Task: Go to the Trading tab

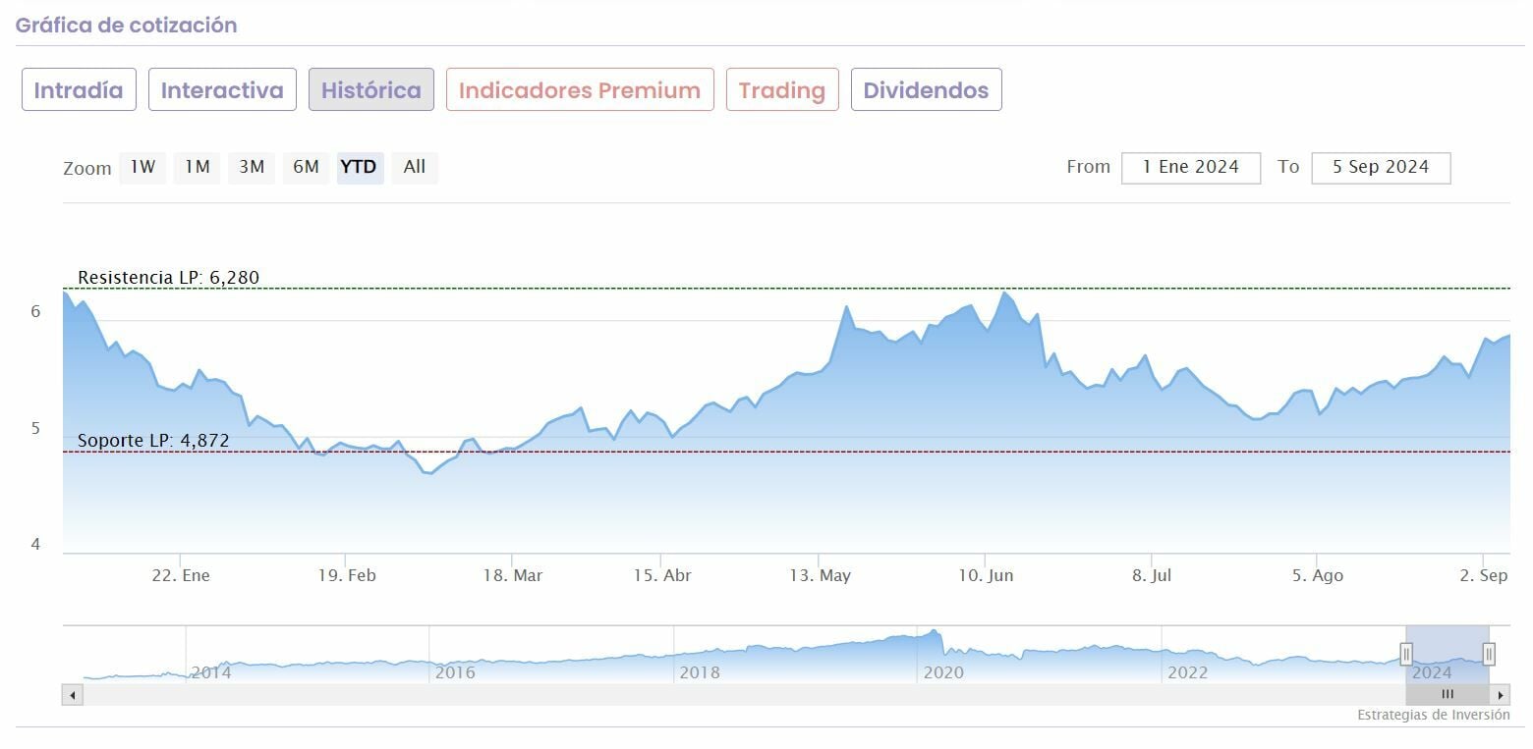Action: click(x=782, y=90)
